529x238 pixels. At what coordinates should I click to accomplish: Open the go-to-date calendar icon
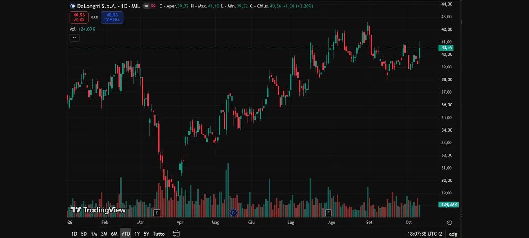[x=176, y=234]
